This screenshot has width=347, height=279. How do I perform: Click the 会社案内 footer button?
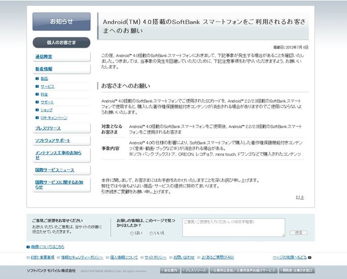pos(170,270)
